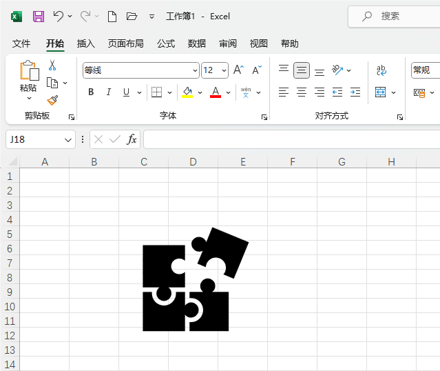This screenshot has width=440, height=371.
Task: Open file folder icon in quick access
Action: (132, 16)
